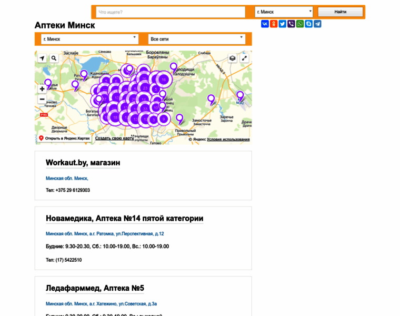The image size is (400, 316).
Task: Click the pin near Колодищи
Action: tap(174, 68)
